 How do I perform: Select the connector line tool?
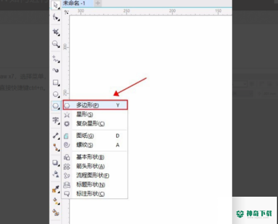click(56, 148)
